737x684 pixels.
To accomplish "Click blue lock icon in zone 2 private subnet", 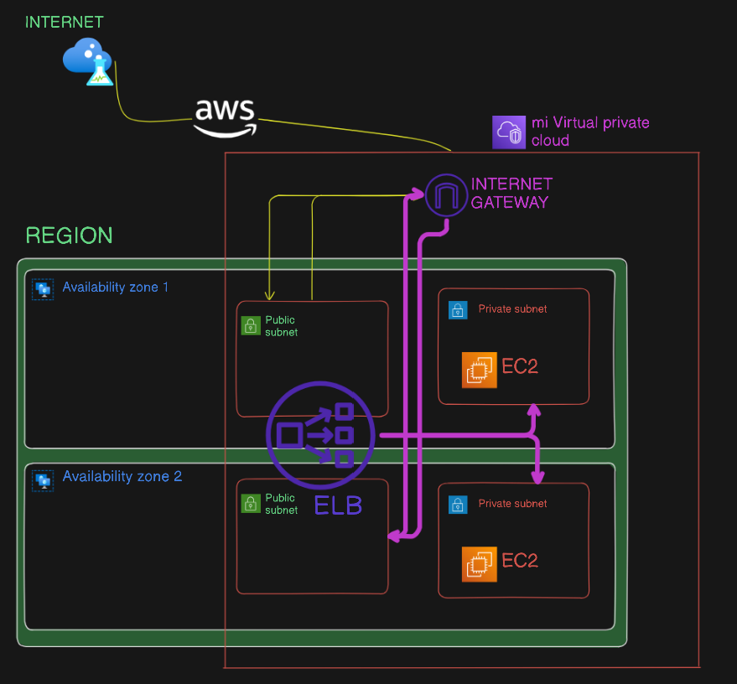I will click(x=458, y=505).
